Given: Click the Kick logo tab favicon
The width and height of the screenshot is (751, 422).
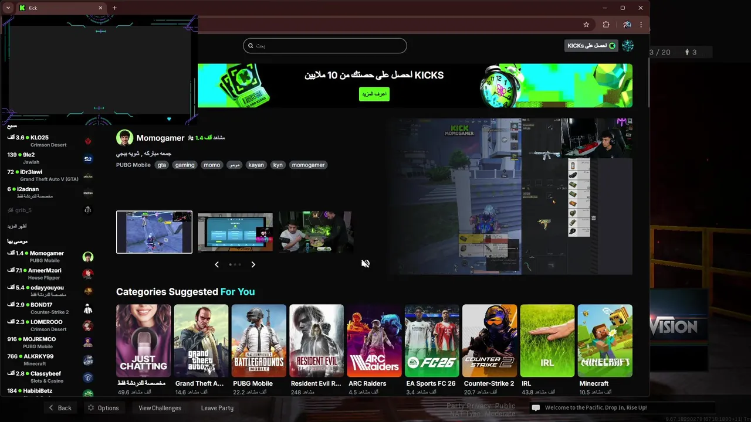Looking at the screenshot, I should click(x=22, y=8).
